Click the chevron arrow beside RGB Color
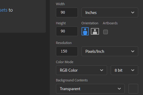 pyautogui.click(x=102, y=70)
